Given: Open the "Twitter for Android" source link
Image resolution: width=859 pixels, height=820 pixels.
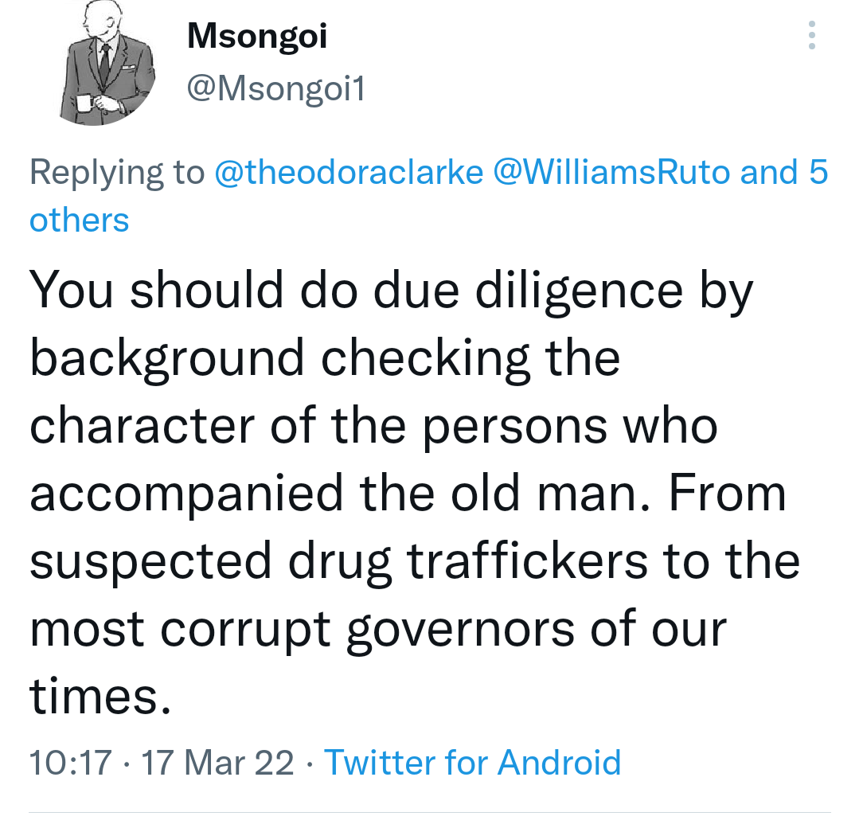Looking at the screenshot, I should pos(472,762).
